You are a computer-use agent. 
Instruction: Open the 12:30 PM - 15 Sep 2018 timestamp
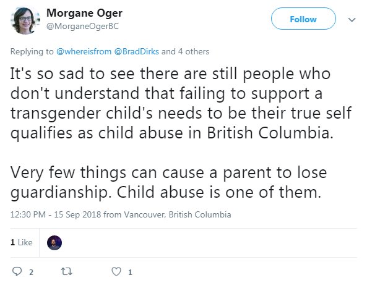pyautogui.click(x=56, y=214)
